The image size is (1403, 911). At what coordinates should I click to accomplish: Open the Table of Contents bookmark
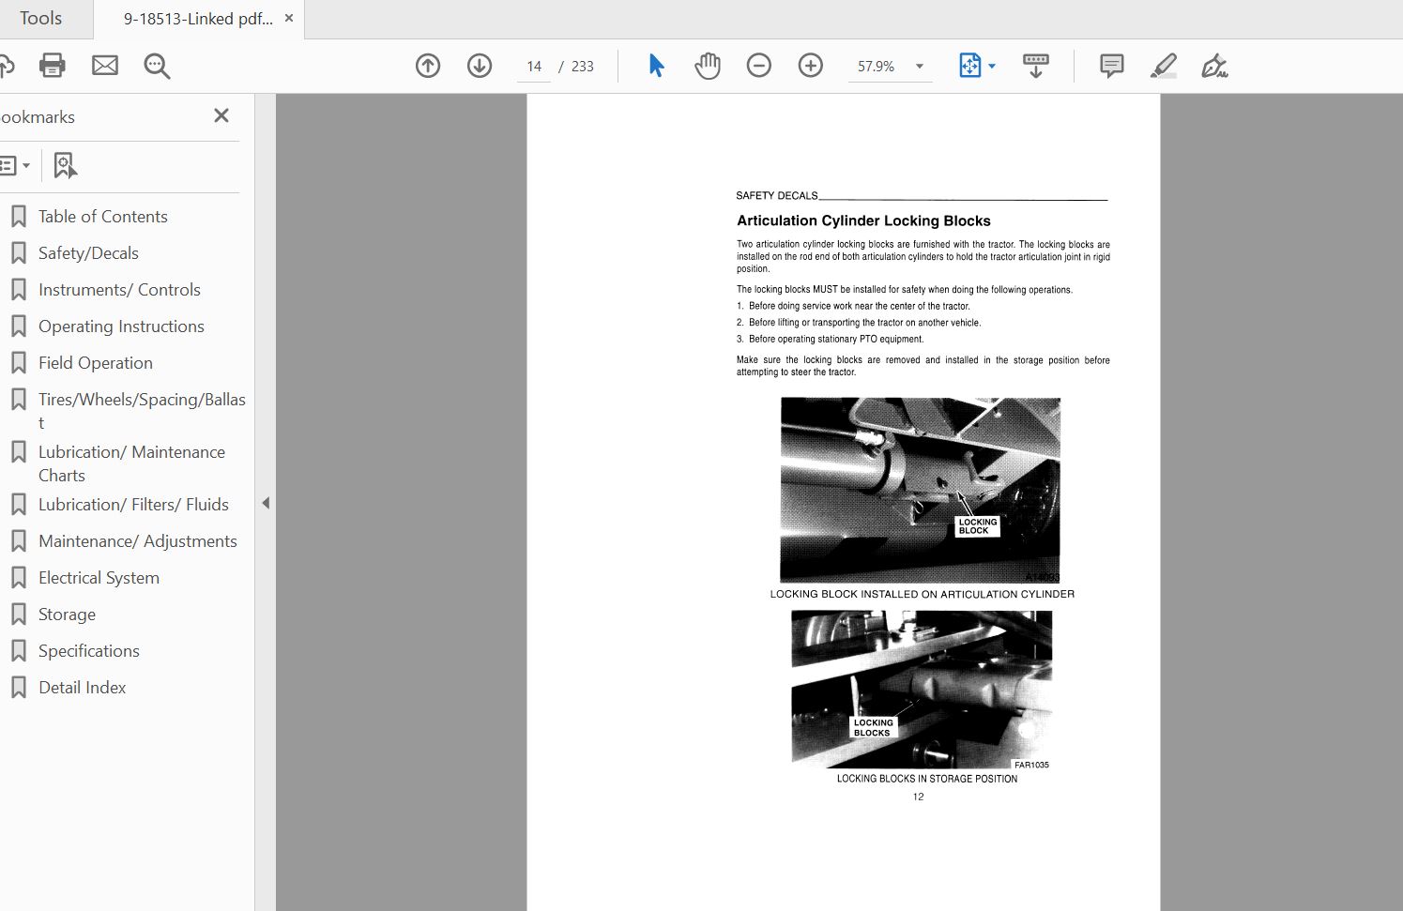click(x=103, y=217)
